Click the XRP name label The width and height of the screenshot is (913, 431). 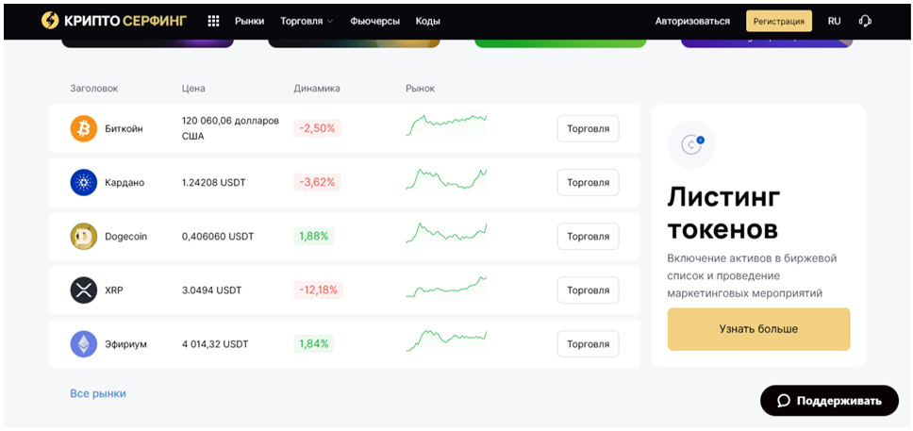(113, 290)
